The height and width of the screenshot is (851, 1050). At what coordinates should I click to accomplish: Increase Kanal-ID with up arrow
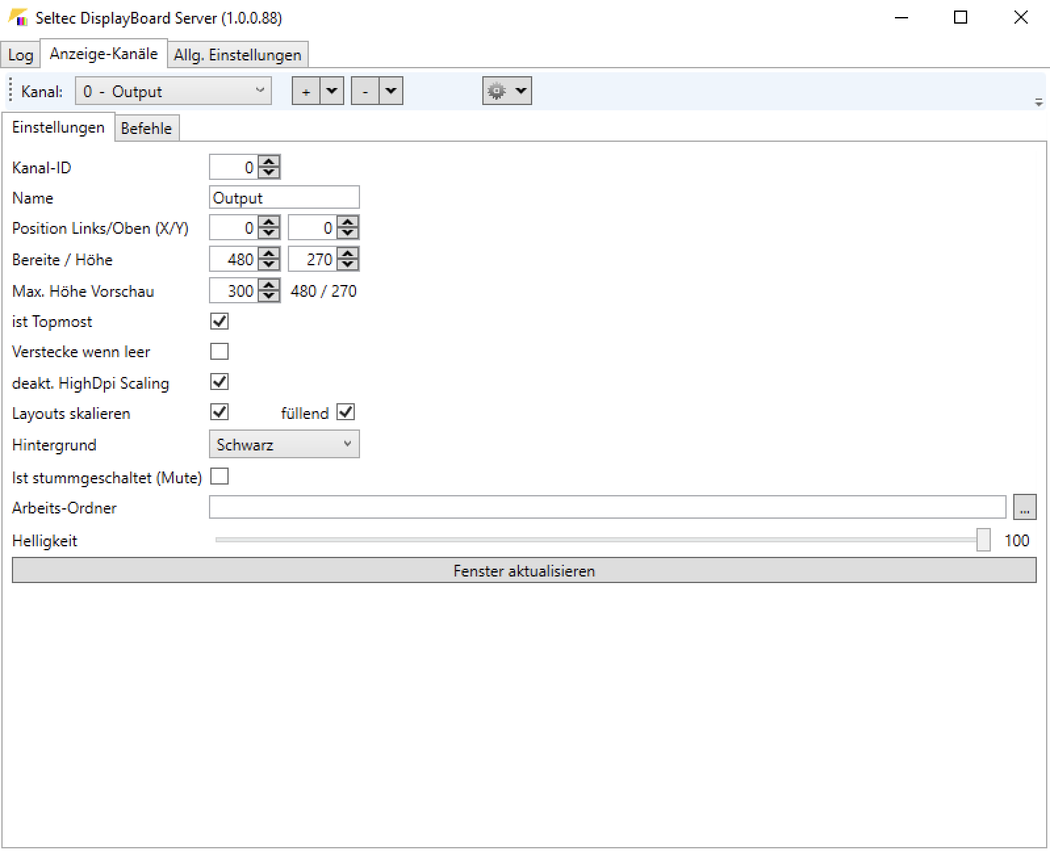tap(269, 162)
